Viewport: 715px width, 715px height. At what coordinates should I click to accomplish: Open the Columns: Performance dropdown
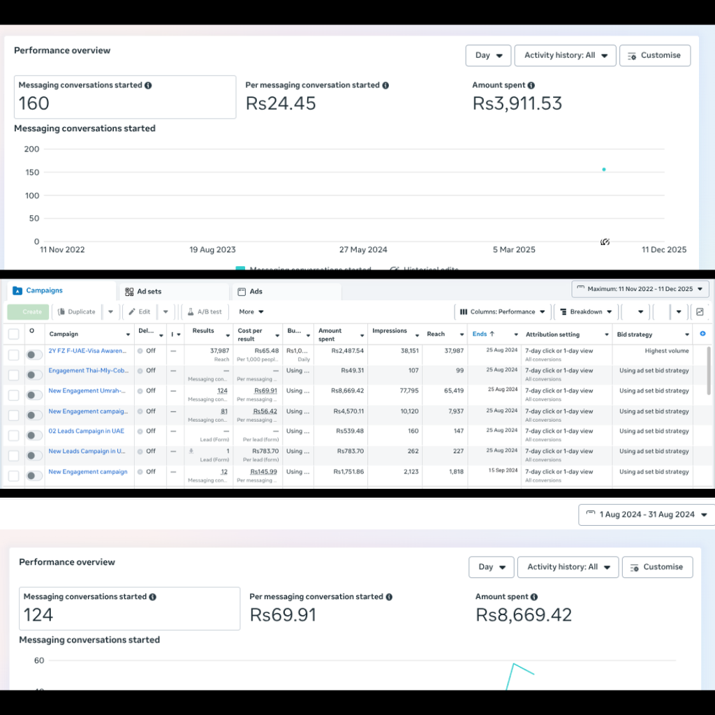[x=501, y=311]
